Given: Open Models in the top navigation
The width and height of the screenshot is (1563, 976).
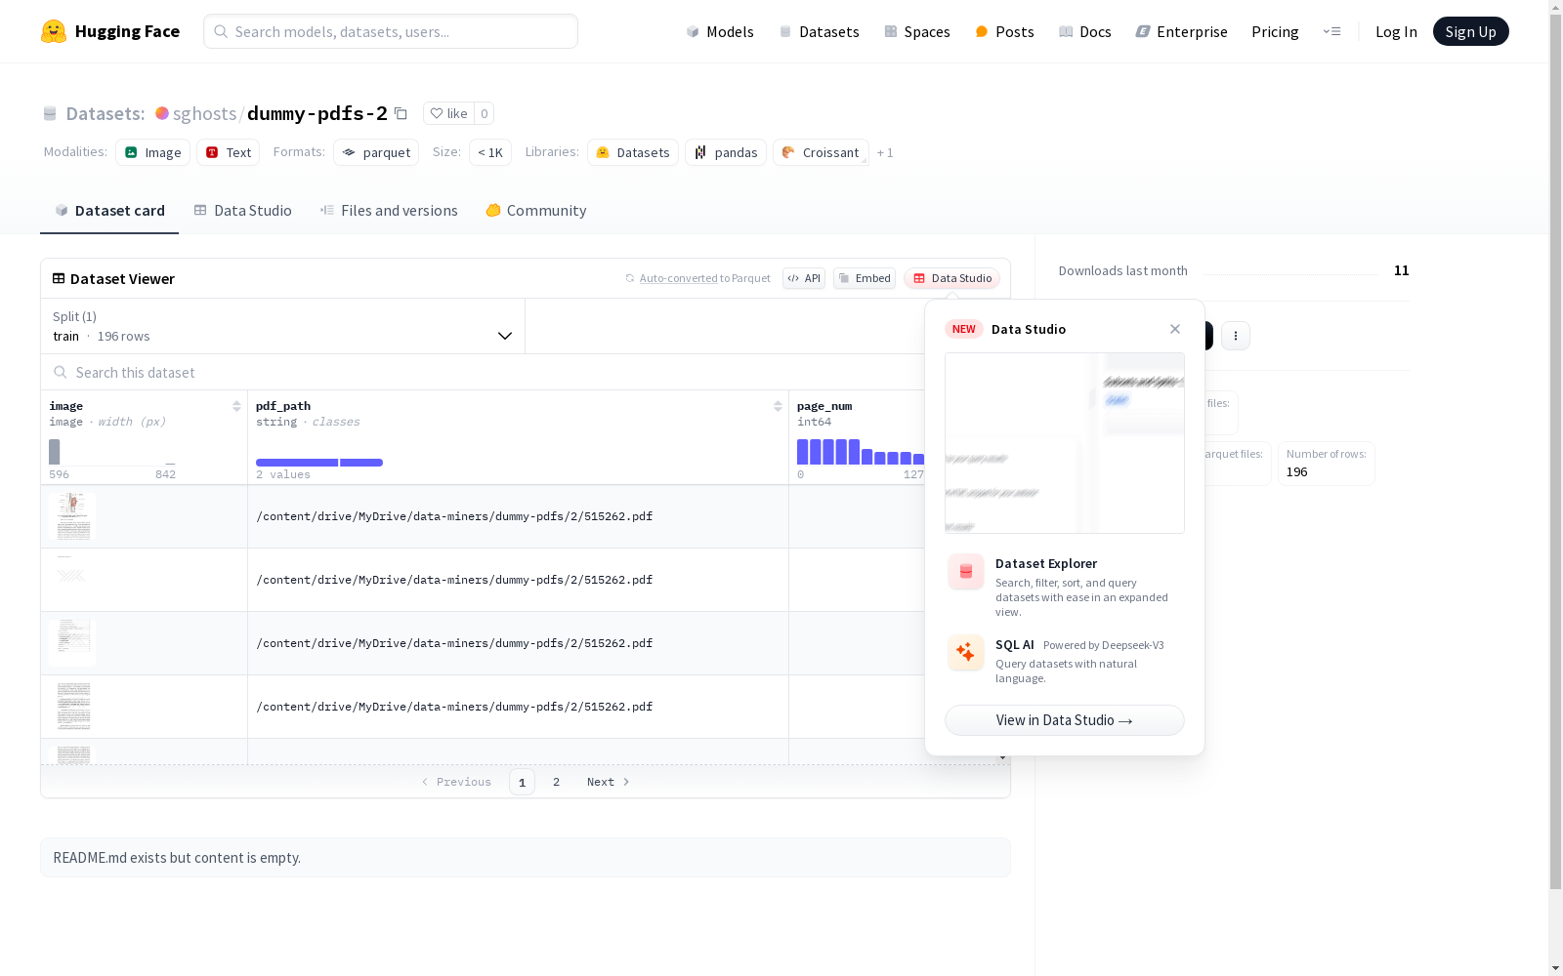Looking at the screenshot, I should click(720, 31).
